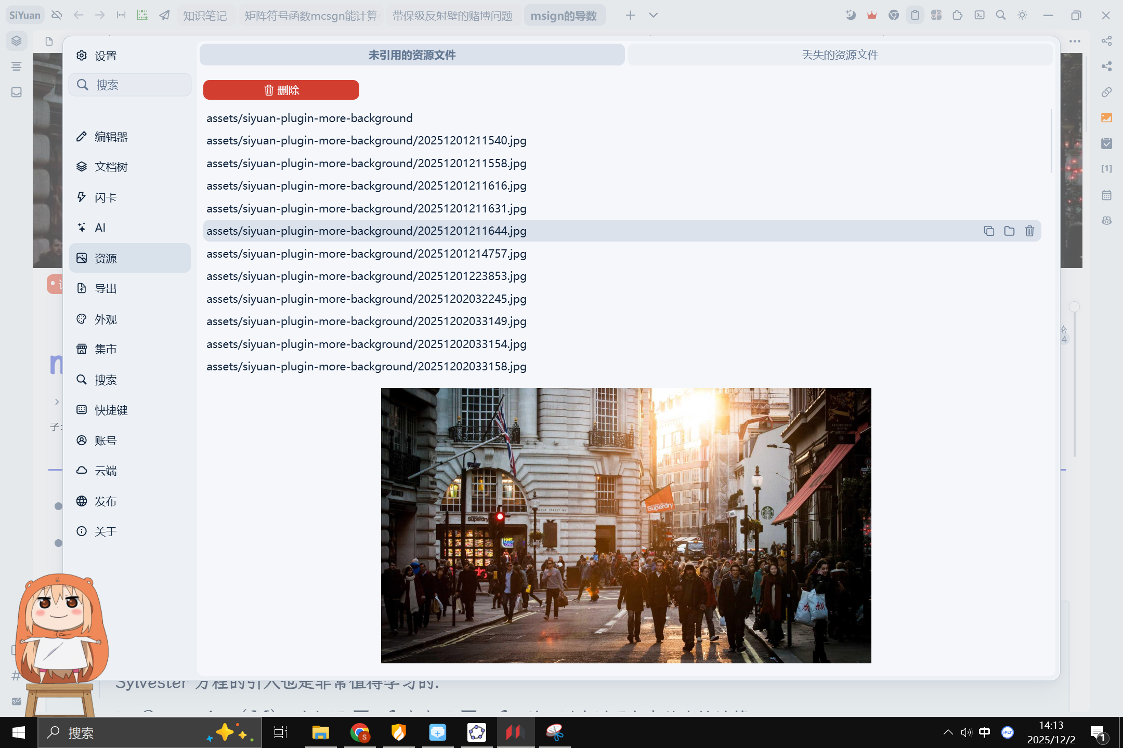Image resolution: width=1123 pixels, height=748 pixels.
Task: Select asset 20251201214757.jpg in the list
Action: coord(367,253)
